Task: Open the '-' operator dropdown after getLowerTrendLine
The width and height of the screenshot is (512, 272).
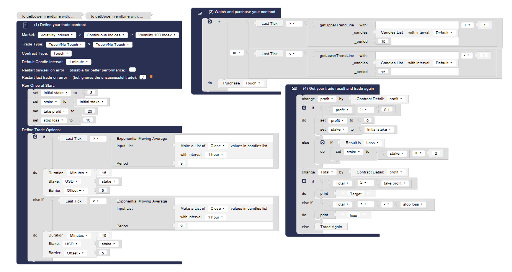Action: tap(467, 56)
